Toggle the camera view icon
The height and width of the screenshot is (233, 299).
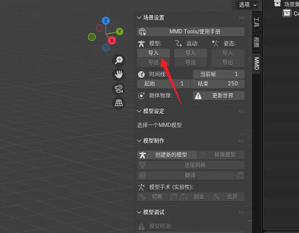point(119,89)
